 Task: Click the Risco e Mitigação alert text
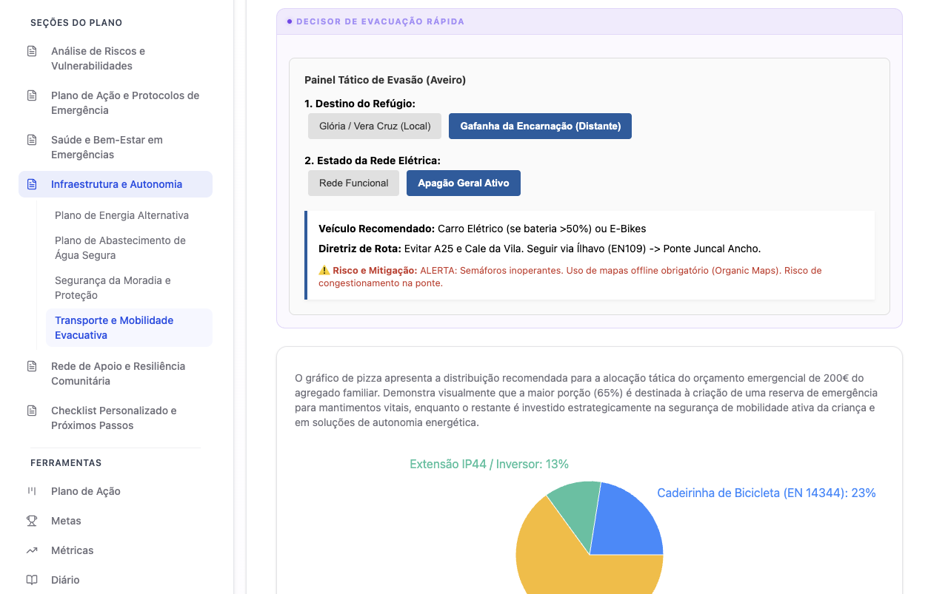click(x=570, y=277)
